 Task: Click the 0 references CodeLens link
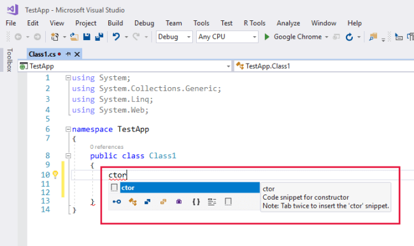click(106, 147)
